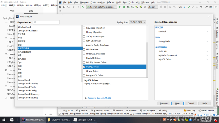Click the Forward navigation arrow
The height and width of the screenshot is (123, 219).
click(x=78, y=7)
